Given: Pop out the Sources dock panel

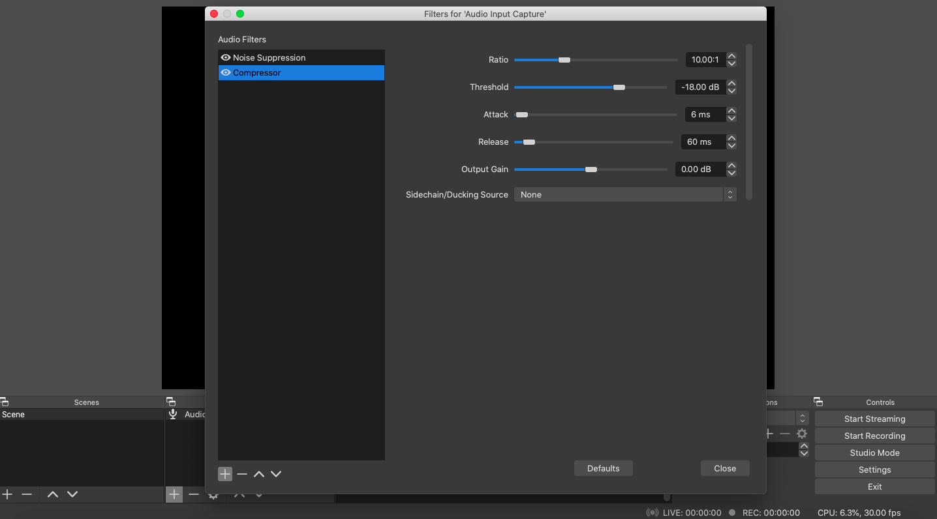Looking at the screenshot, I should [171, 402].
